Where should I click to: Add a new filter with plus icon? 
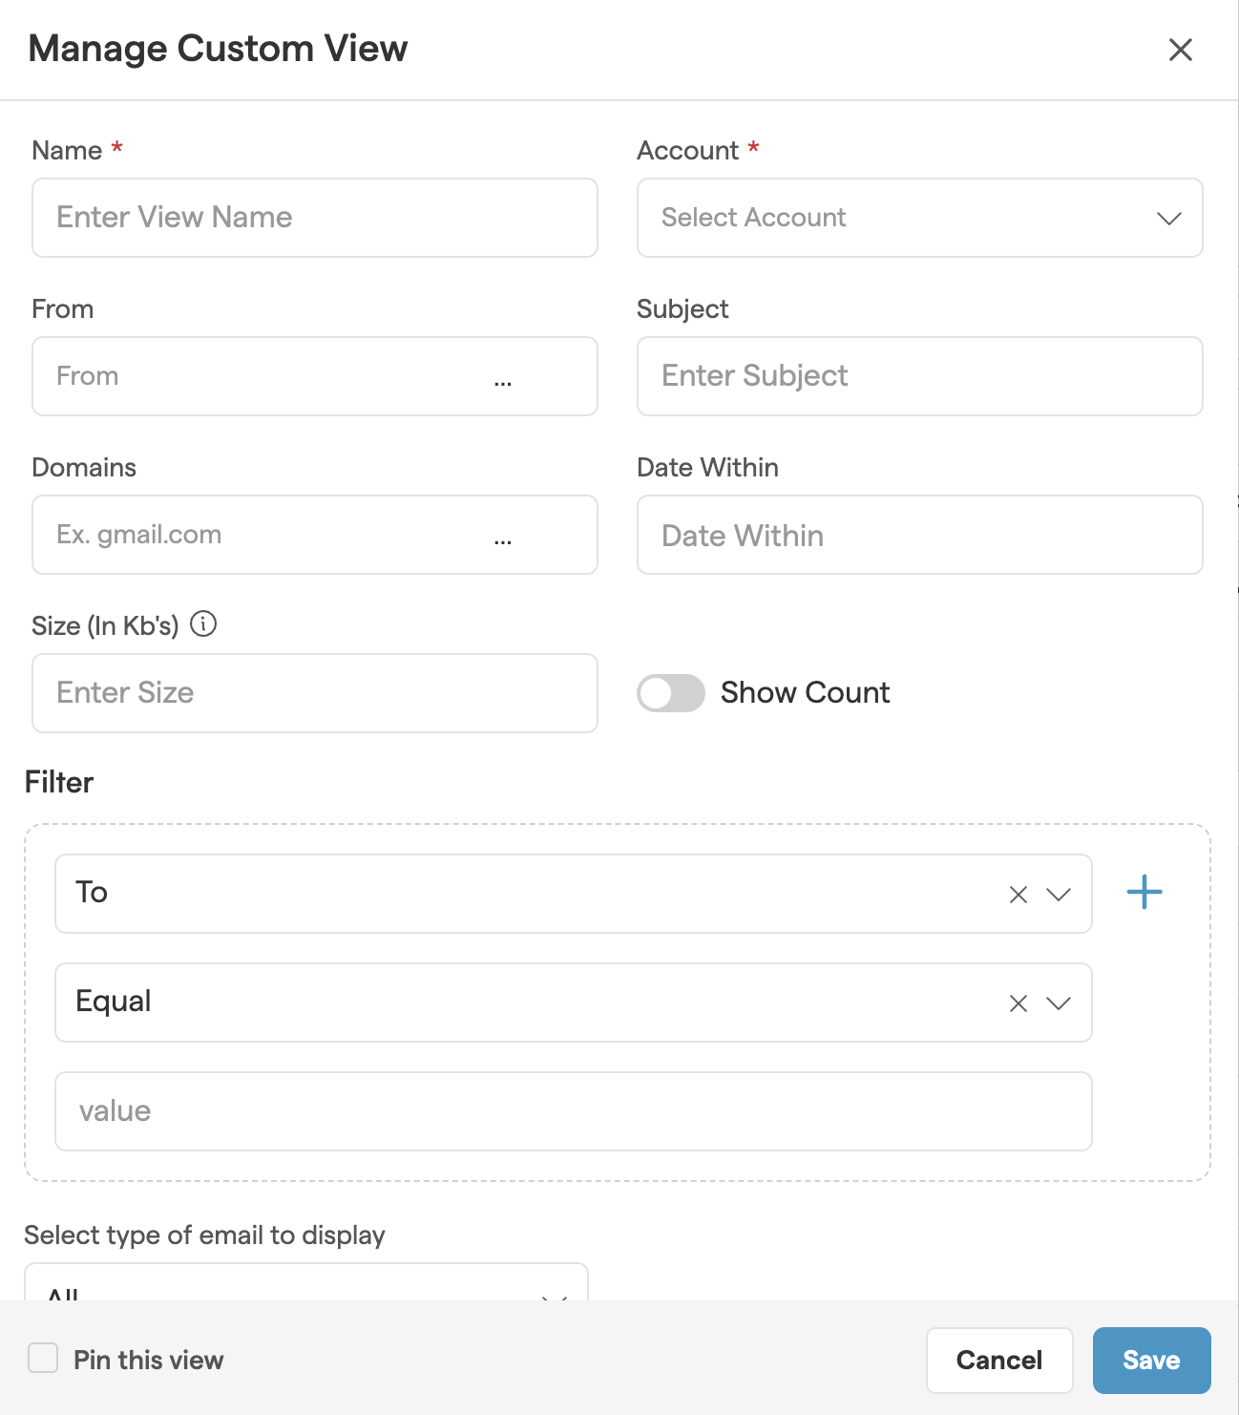click(x=1144, y=893)
